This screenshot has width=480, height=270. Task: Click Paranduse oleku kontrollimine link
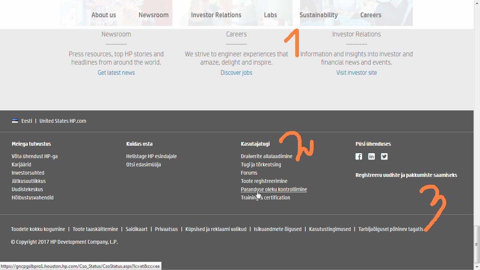tap(274, 189)
